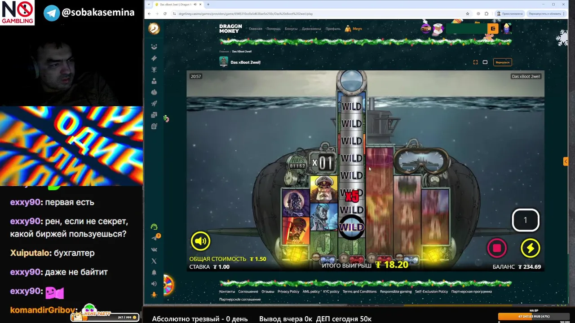The width and height of the screenshot is (575, 323).
Task: Open the dice sidebar icon
Action: 154,115
